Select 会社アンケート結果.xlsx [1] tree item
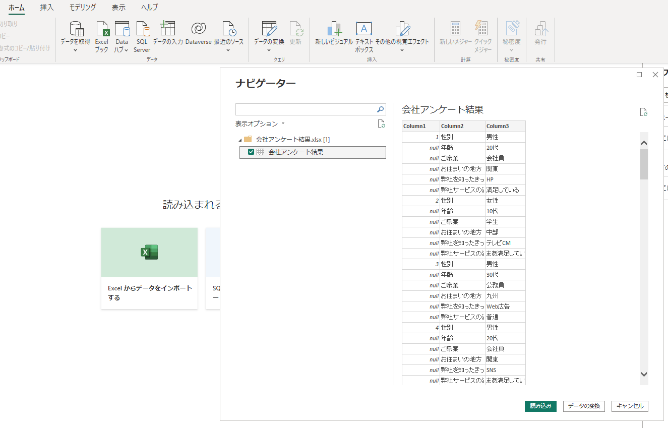668x428 pixels. tap(292, 140)
